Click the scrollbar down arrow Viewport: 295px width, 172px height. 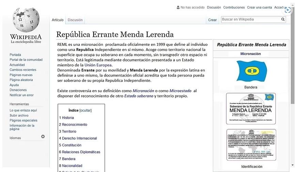coord(293,165)
